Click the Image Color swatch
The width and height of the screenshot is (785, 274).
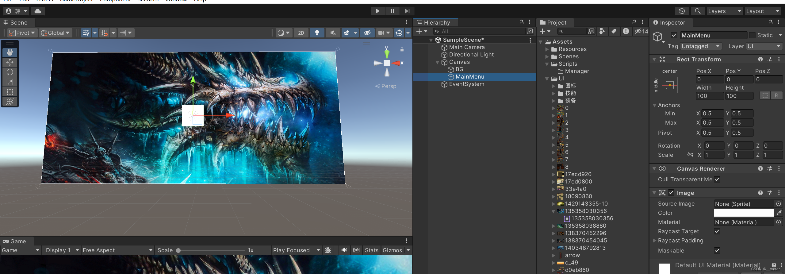(744, 213)
